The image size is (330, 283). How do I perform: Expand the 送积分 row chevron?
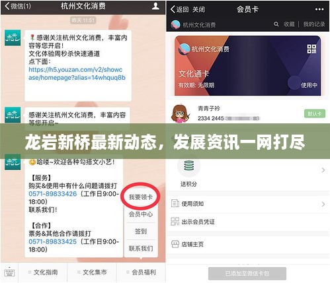pos(323,170)
